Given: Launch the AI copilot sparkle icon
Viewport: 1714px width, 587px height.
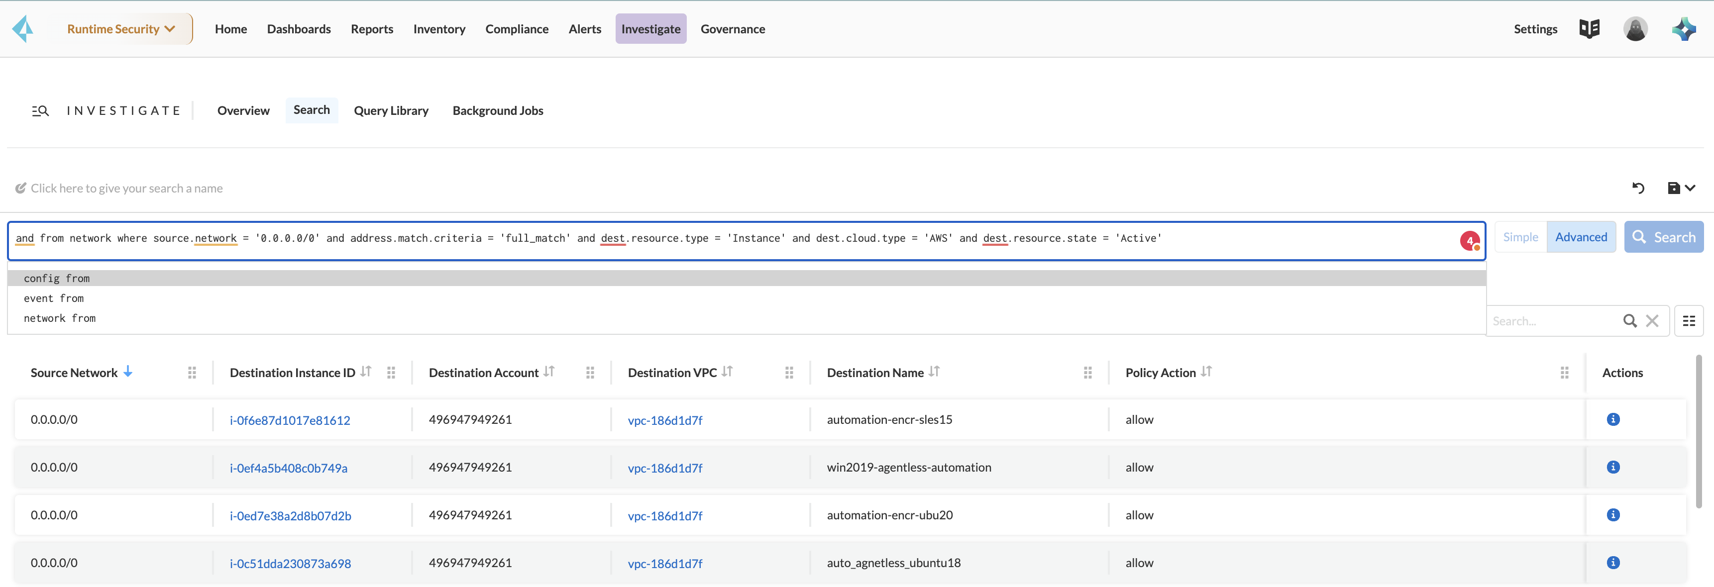Looking at the screenshot, I should (1683, 28).
